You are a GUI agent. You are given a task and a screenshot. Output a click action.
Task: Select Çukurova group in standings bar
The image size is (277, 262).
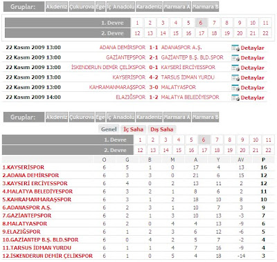(x=82, y=117)
